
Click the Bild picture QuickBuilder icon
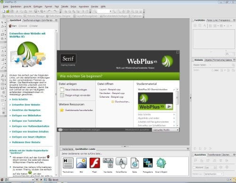pos(81,163)
